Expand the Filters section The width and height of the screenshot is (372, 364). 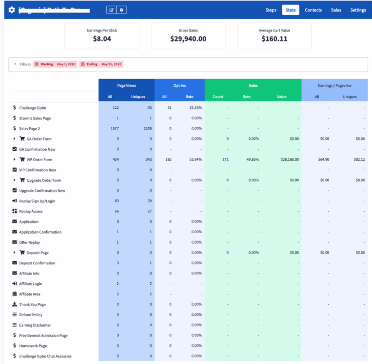15,64
